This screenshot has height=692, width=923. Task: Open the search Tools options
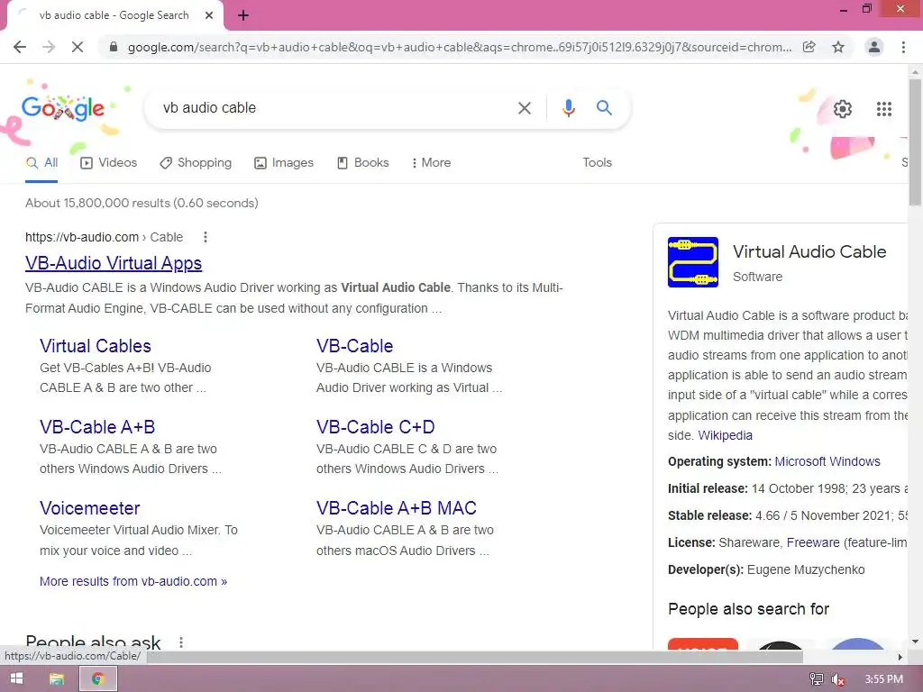pyautogui.click(x=597, y=163)
